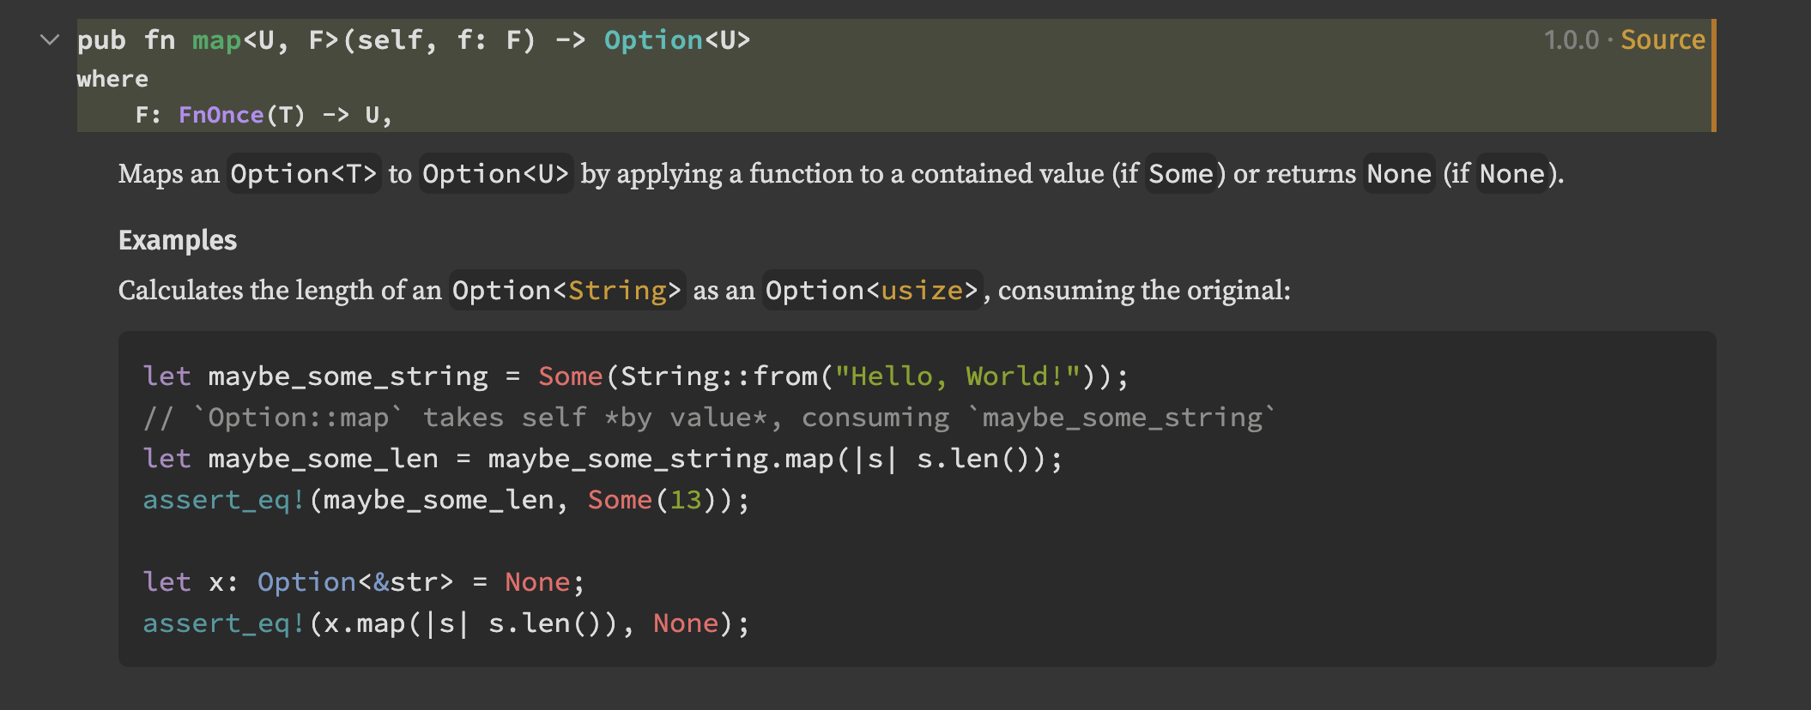
Task: Click the Some inline code in description
Action: [x=1180, y=174]
